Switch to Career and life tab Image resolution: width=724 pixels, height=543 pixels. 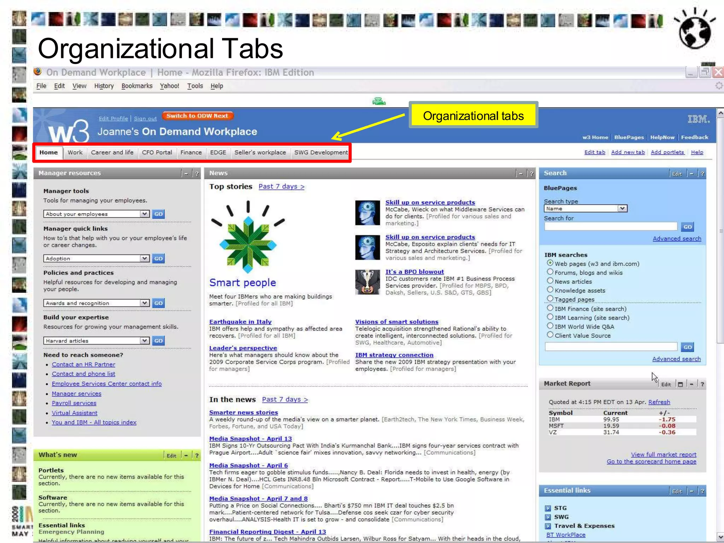pos(112,152)
